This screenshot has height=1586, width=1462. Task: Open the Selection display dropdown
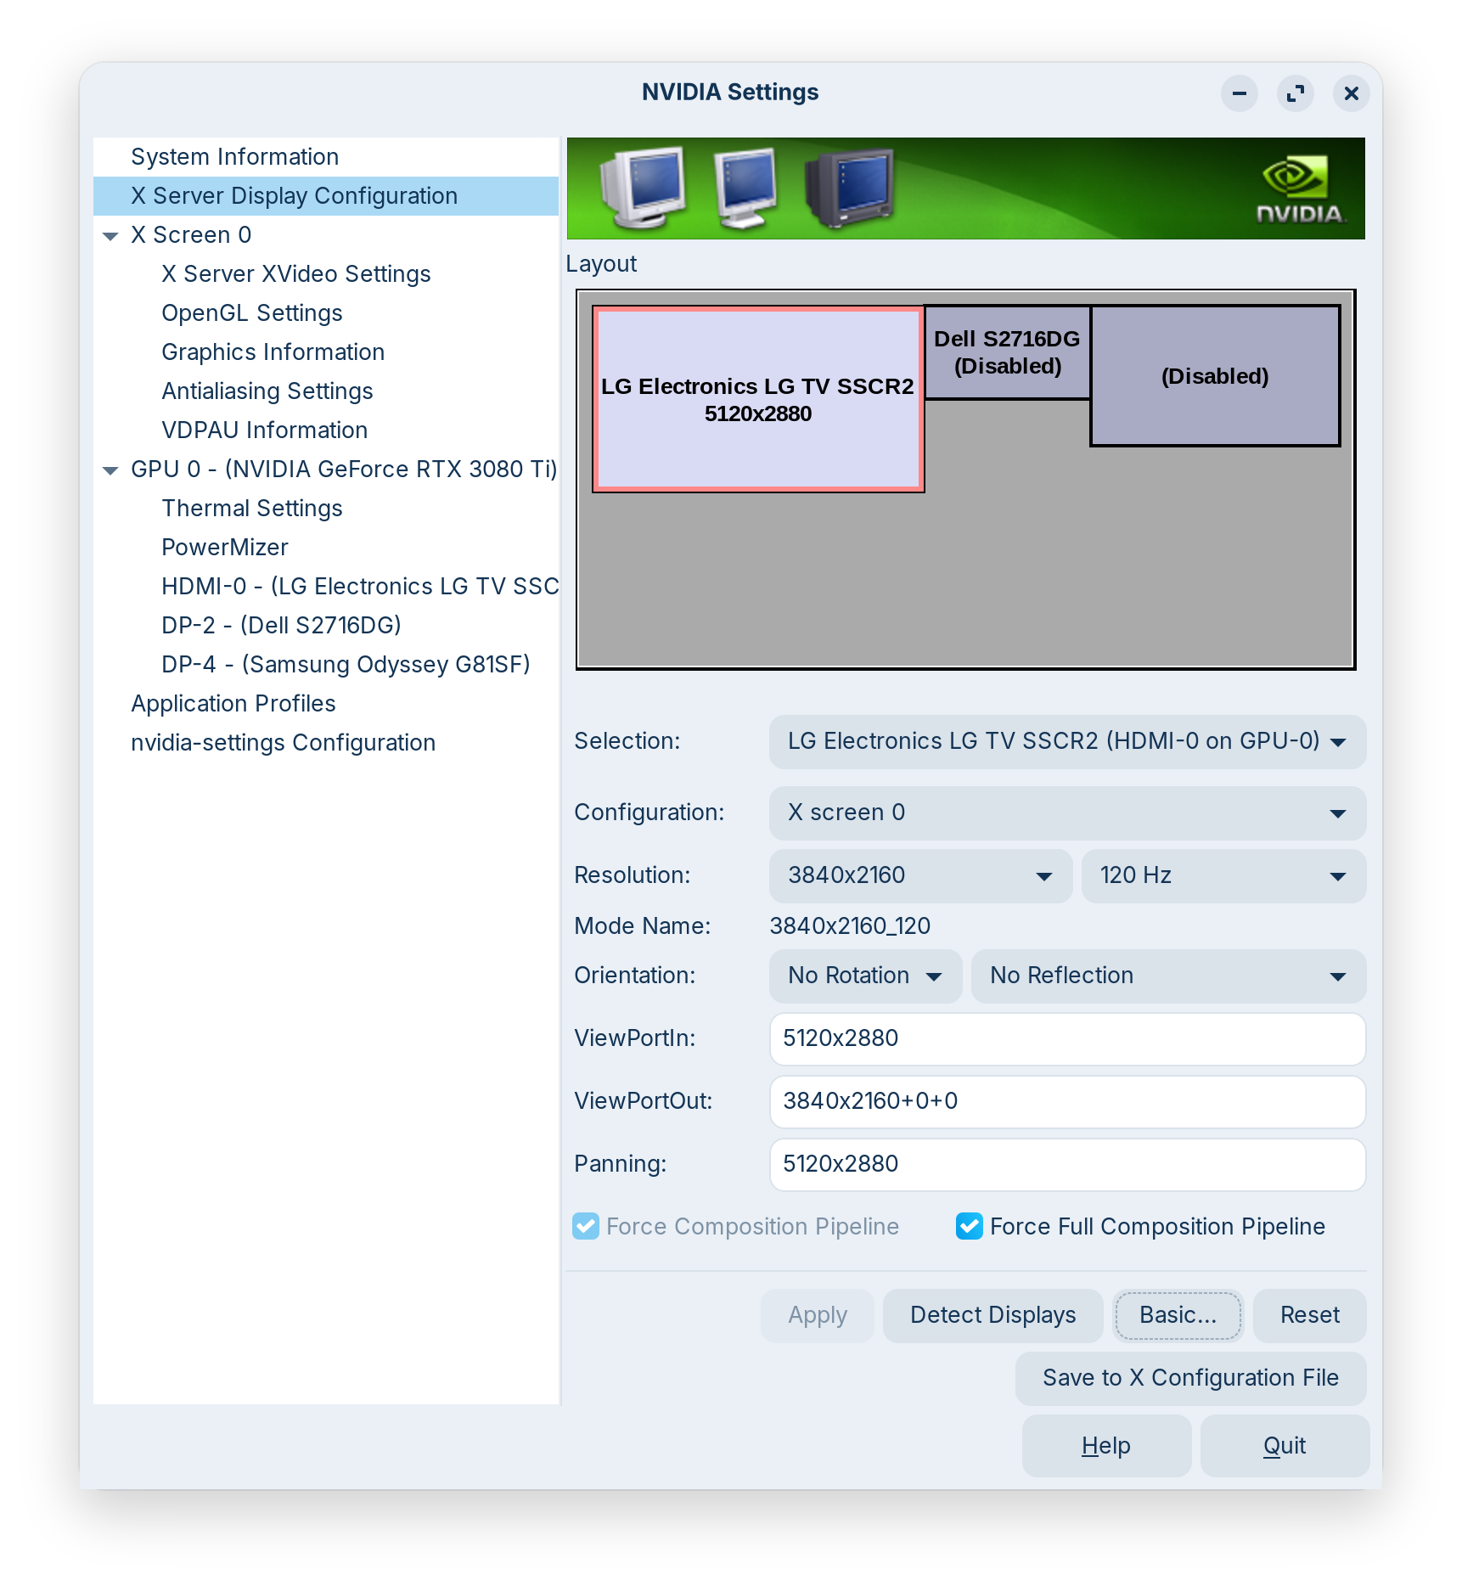[x=1066, y=741]
